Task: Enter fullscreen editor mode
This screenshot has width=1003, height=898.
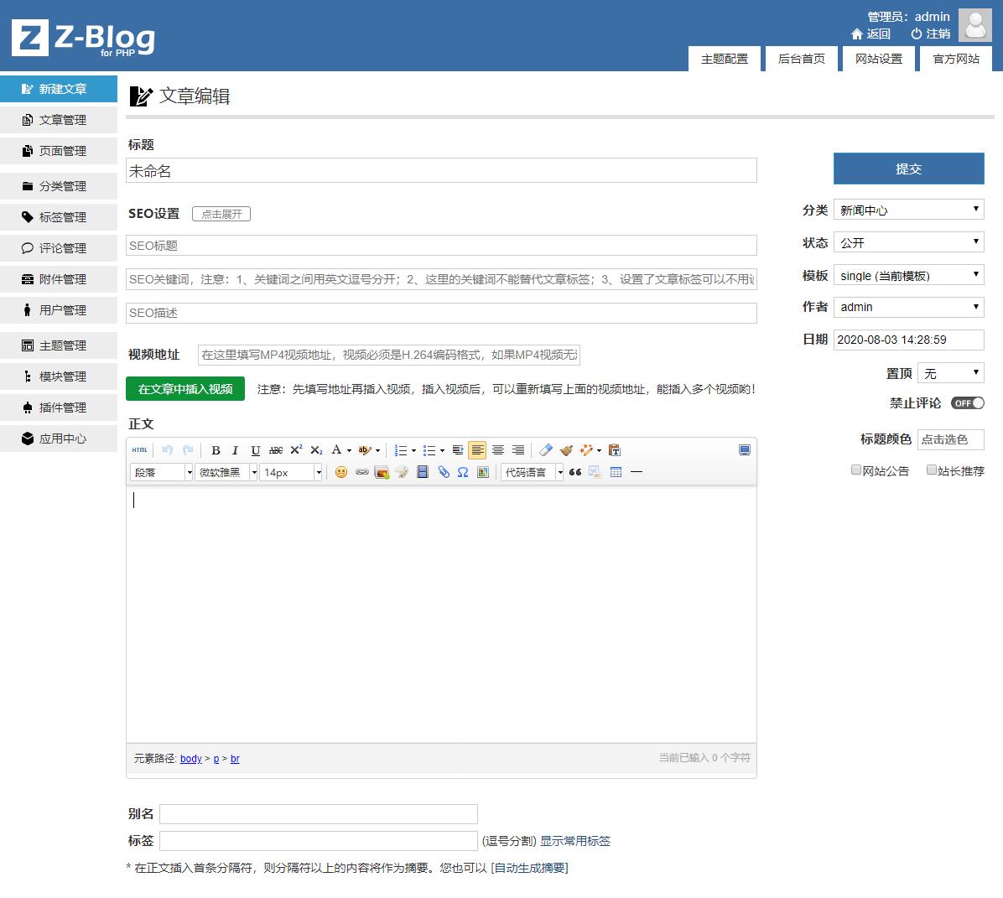Action: point(744,450)
